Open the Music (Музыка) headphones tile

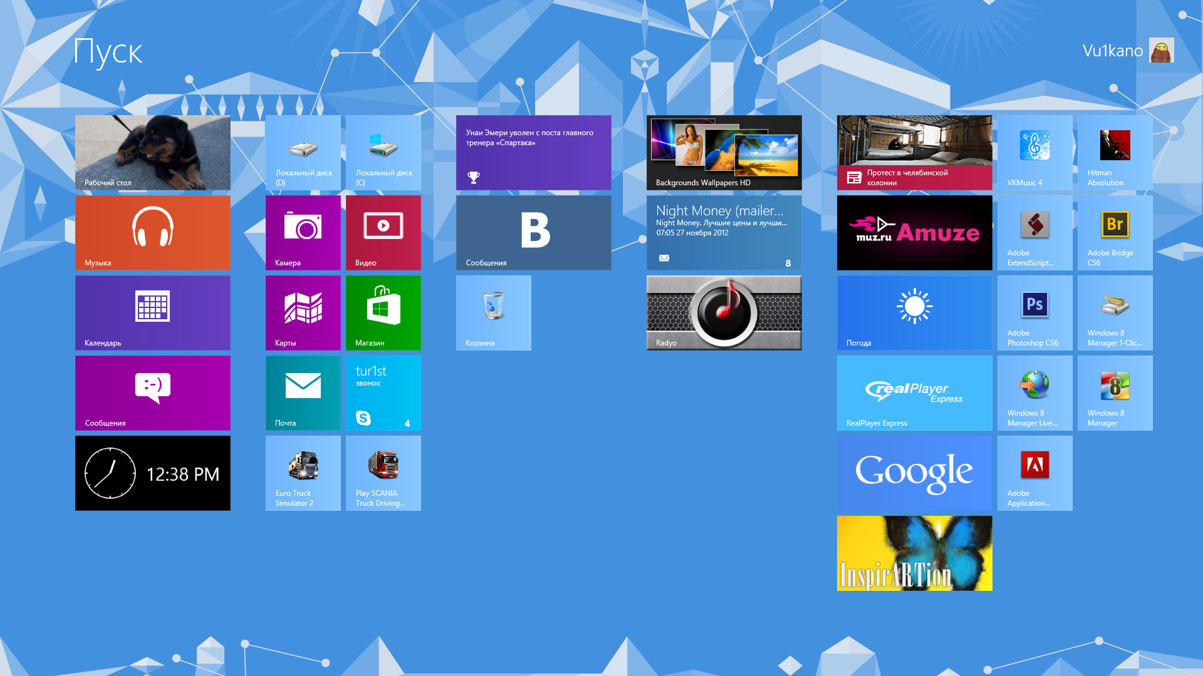(152, 232)
